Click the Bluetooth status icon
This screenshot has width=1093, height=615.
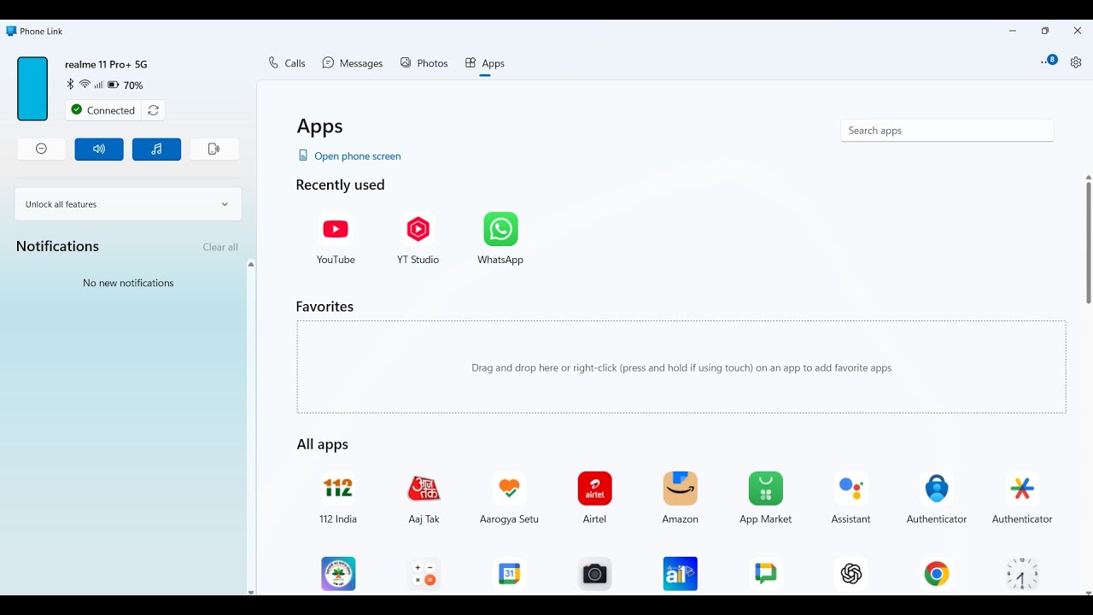70,85
